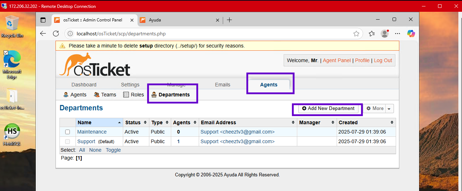Viewport: 462px width, 191px height.
Task: Click Active status in Support row
Action: 131,141
